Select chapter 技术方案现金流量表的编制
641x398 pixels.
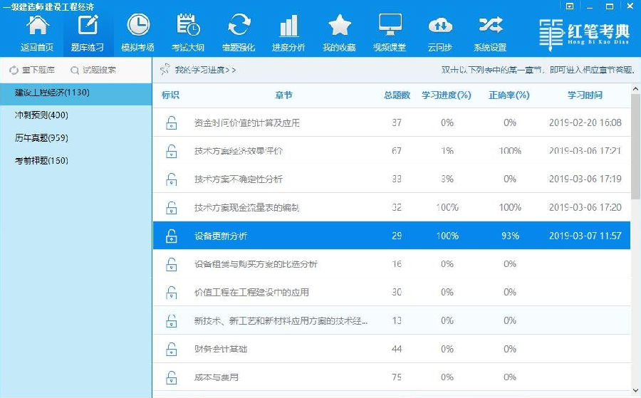coord(246,208)
